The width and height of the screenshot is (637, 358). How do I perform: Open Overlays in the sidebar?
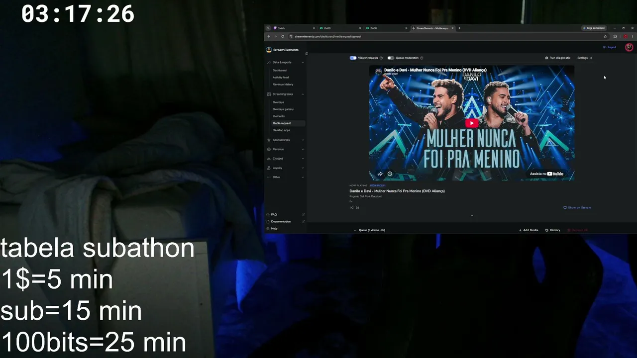coord(278,102)
